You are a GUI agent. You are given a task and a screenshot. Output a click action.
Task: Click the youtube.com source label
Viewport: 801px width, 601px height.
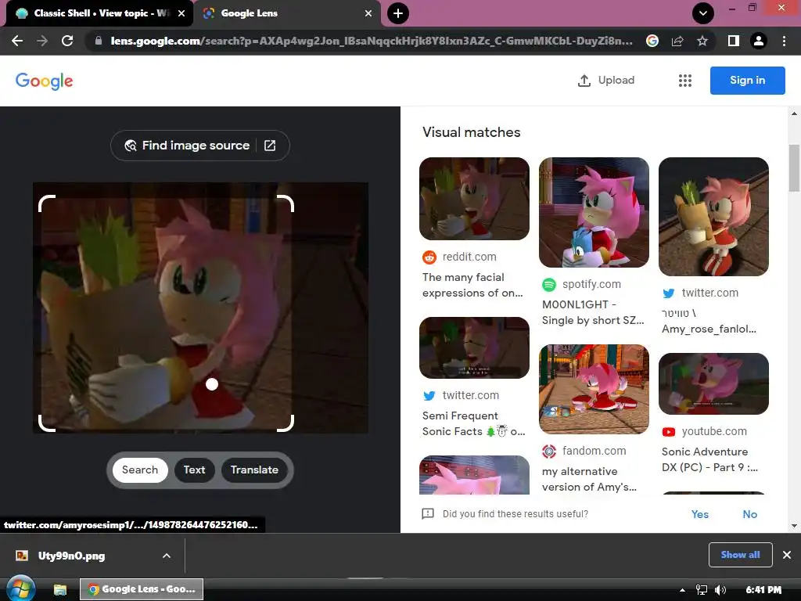point(713,431)
